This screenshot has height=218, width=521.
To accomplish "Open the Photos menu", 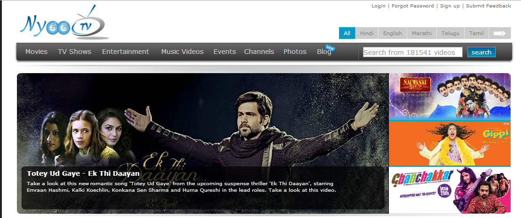I will (x=295, y=52).
